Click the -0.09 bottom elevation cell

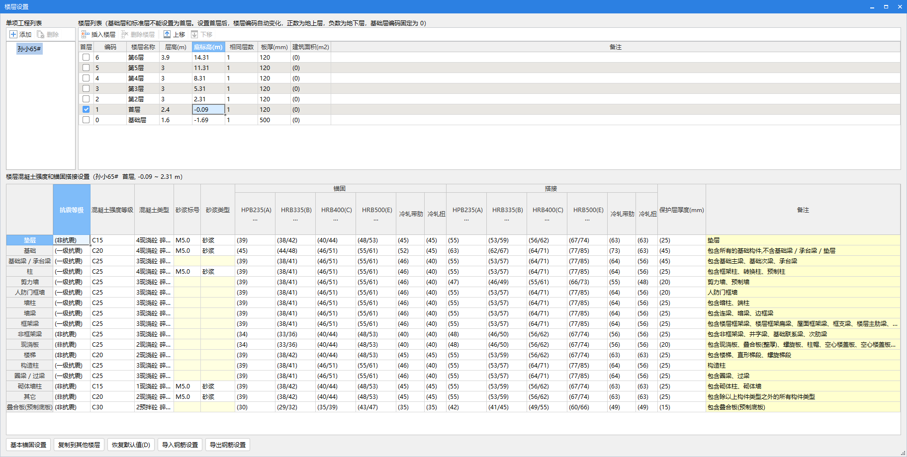point(208,109)
